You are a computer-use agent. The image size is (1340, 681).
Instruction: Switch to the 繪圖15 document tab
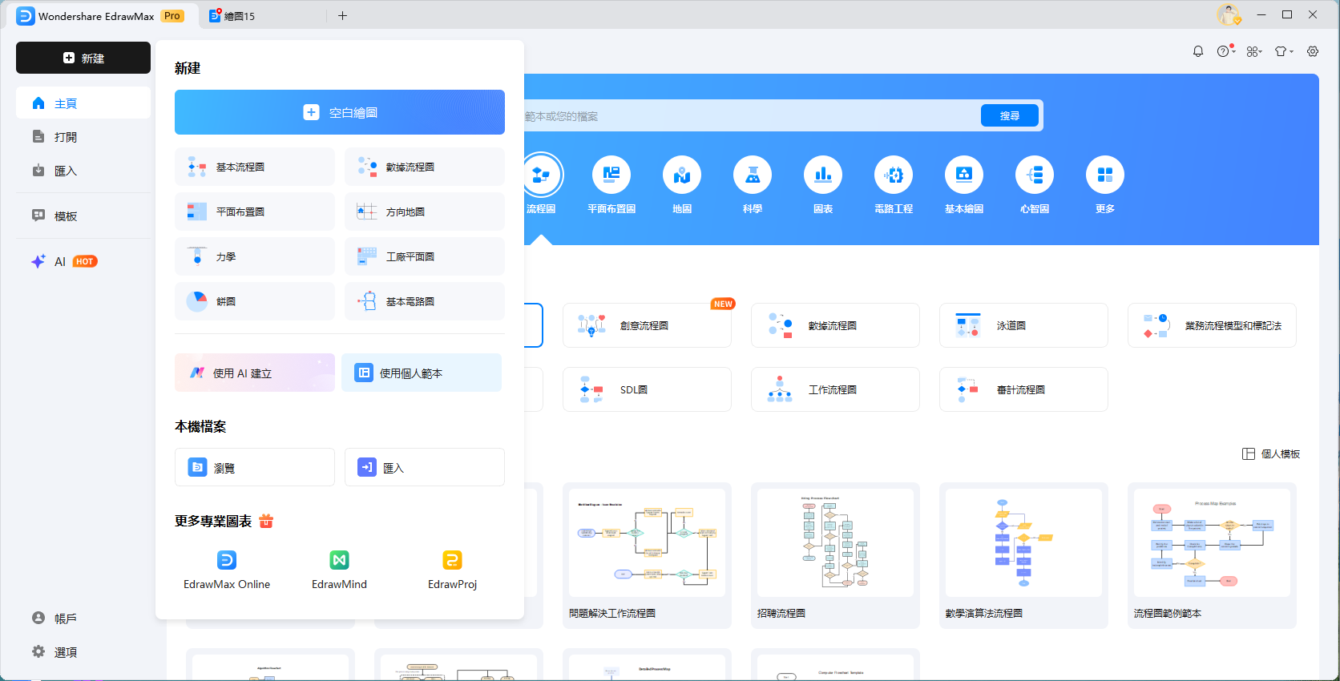click(232, 15)
